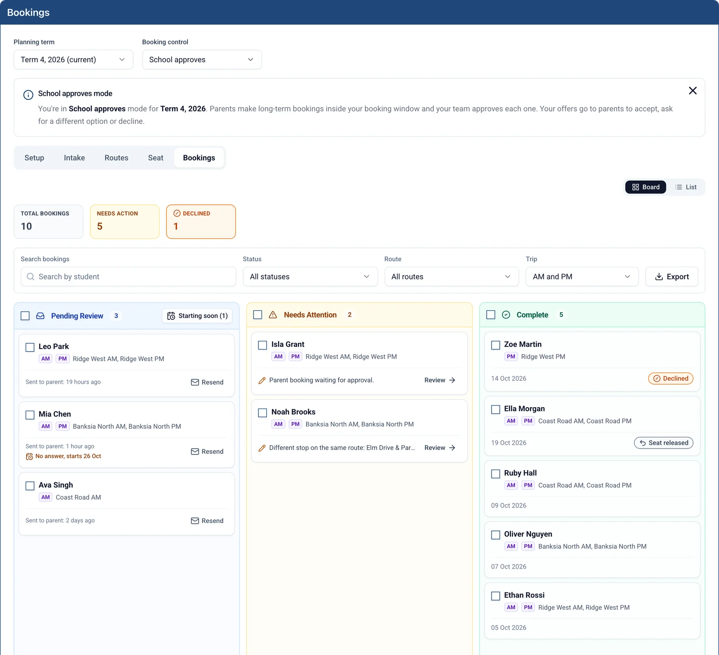
Task: Tick the Isla Grant booking checkbox
Action: pos(263,345)
